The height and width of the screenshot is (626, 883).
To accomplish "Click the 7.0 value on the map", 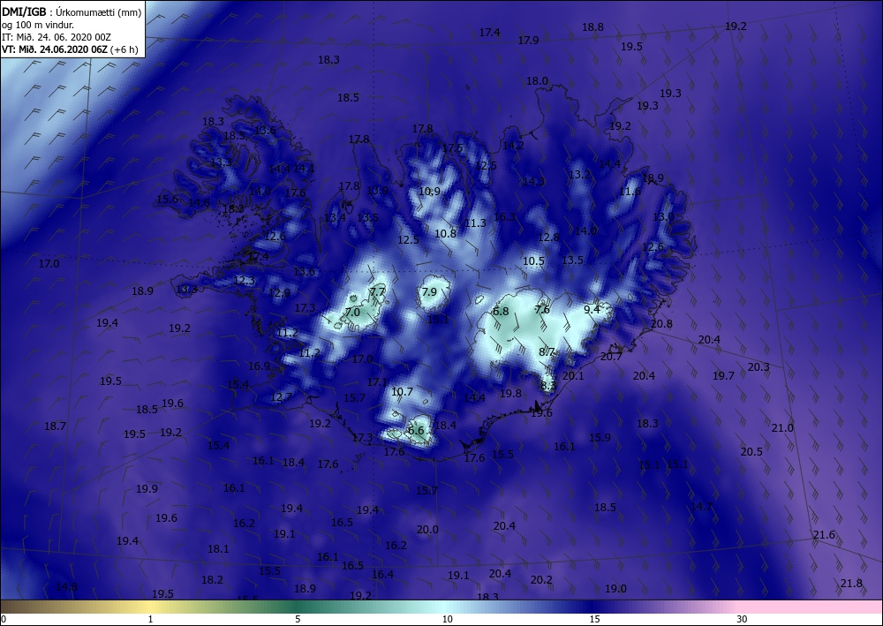I will (352, 312).
